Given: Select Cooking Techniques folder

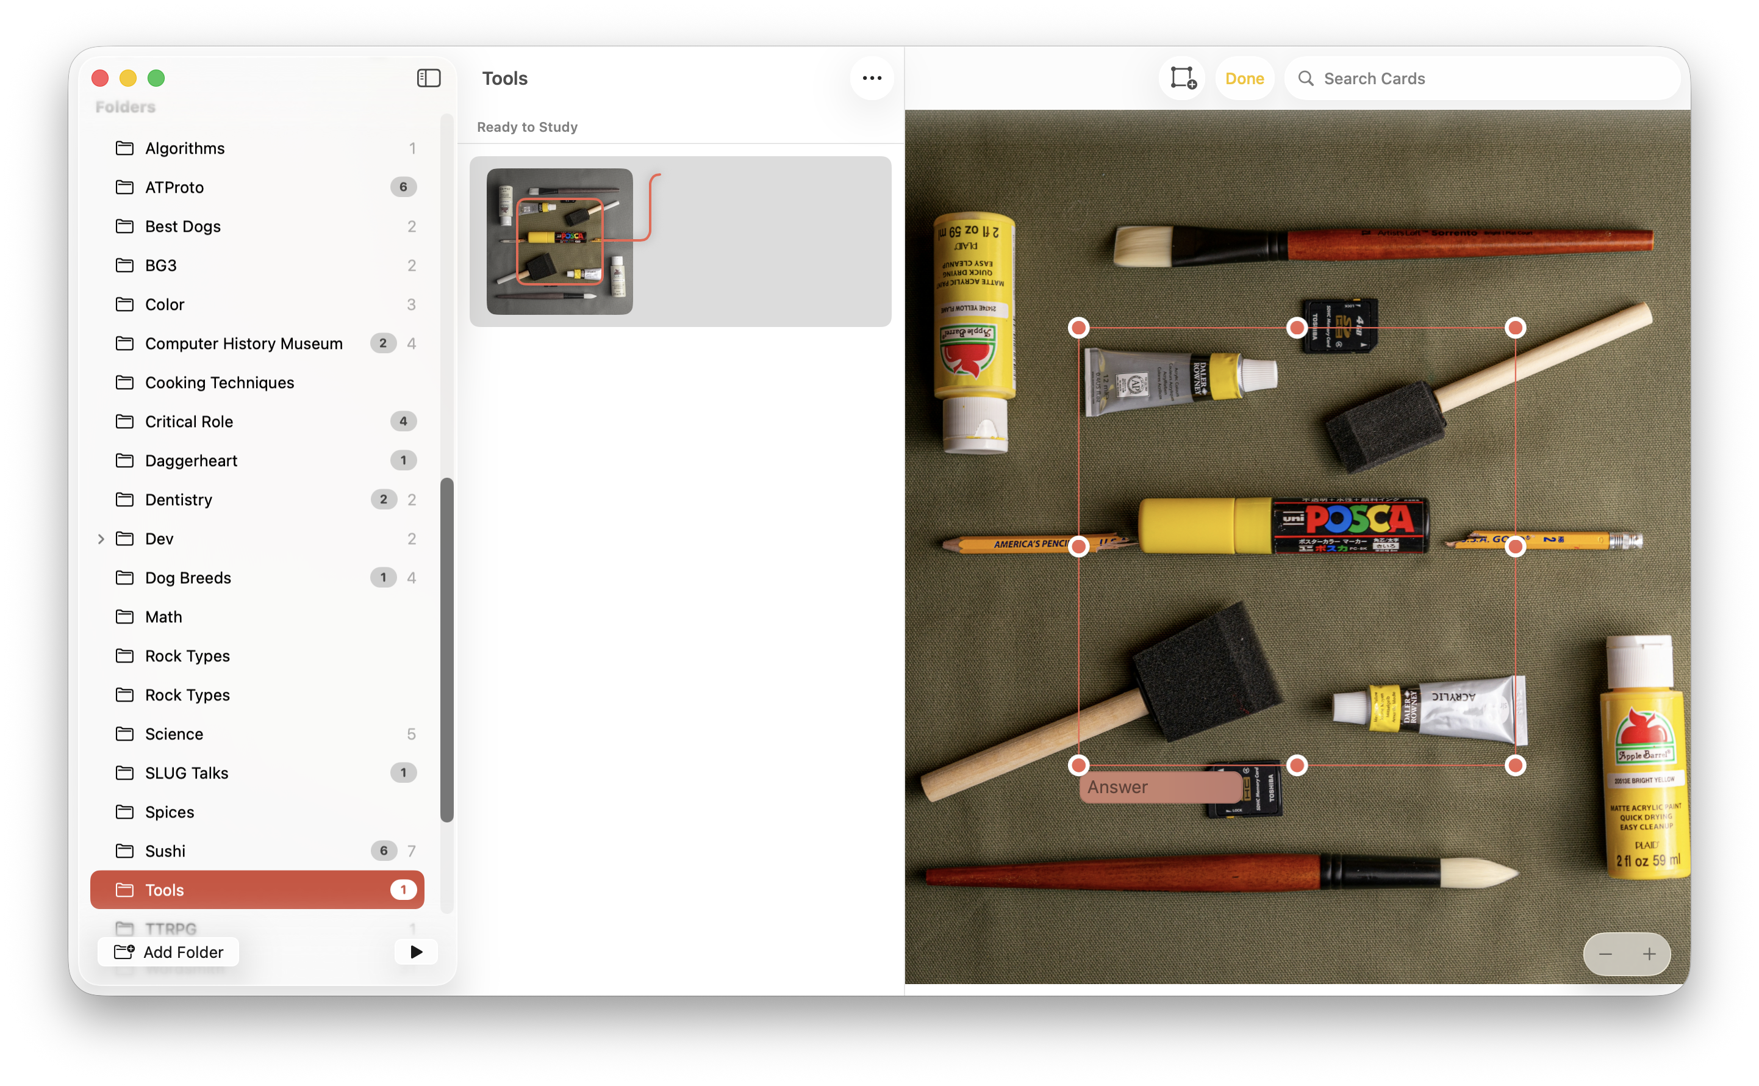Looking at the screenshot, I should pyautogui.click(x=257, y=382).
